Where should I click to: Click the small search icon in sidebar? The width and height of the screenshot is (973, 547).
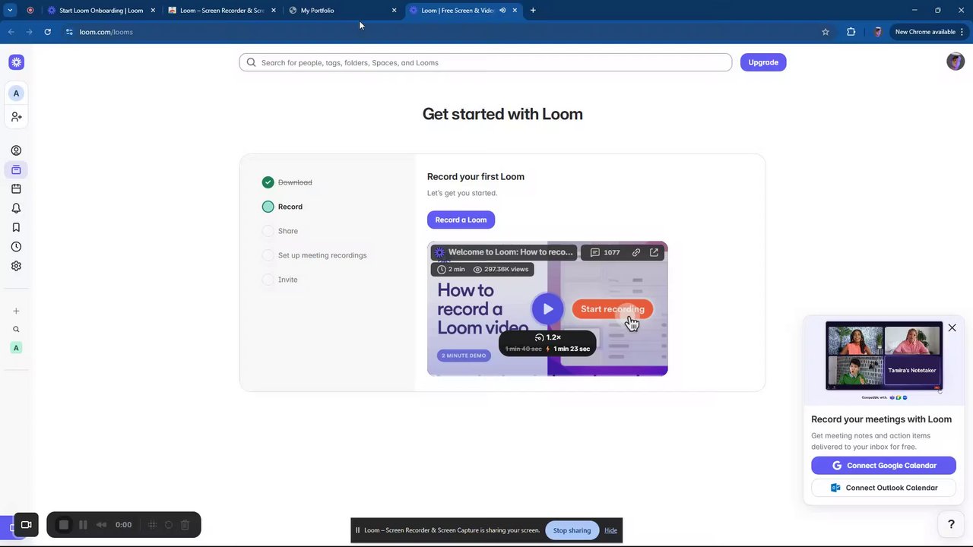(16, 330)
